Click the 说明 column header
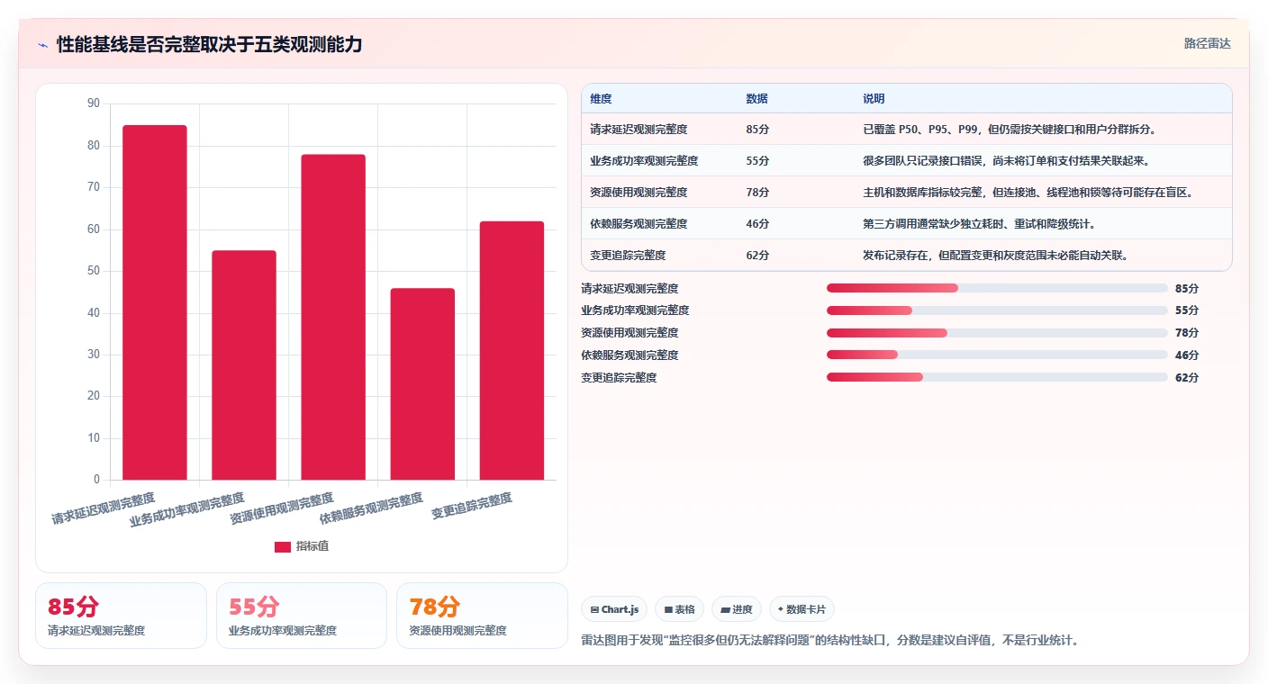Image resolution: width=1268 pixels, height=684 pixels. point(874,99)
